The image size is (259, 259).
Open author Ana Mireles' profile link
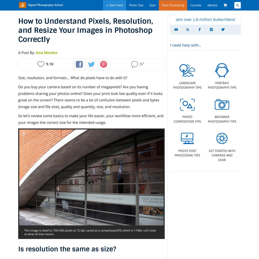(47, 53)
